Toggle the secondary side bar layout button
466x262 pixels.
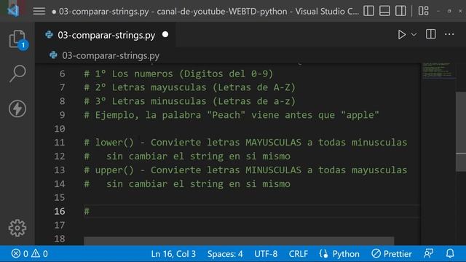click(x=400, y=11)
